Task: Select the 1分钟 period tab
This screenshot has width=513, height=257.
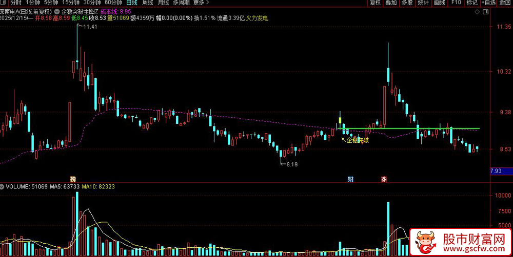Action: (33, 3)
